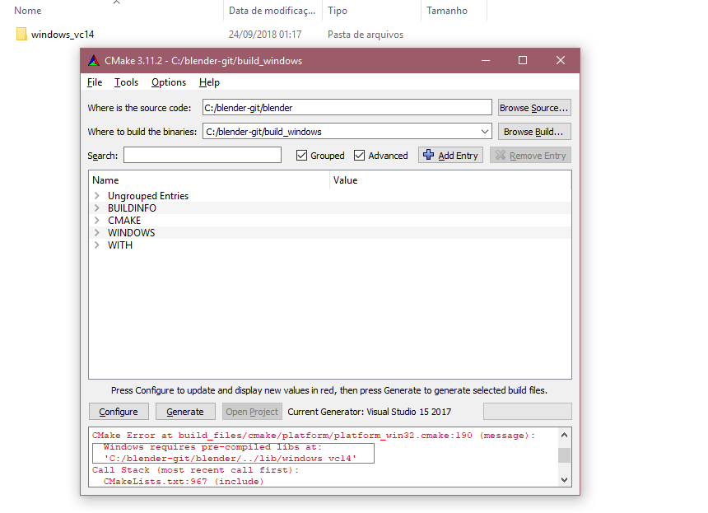The height and width of the screenshot is (513, 708).
Task: Expand the BUILDINFO group
Action: point(96,208)
